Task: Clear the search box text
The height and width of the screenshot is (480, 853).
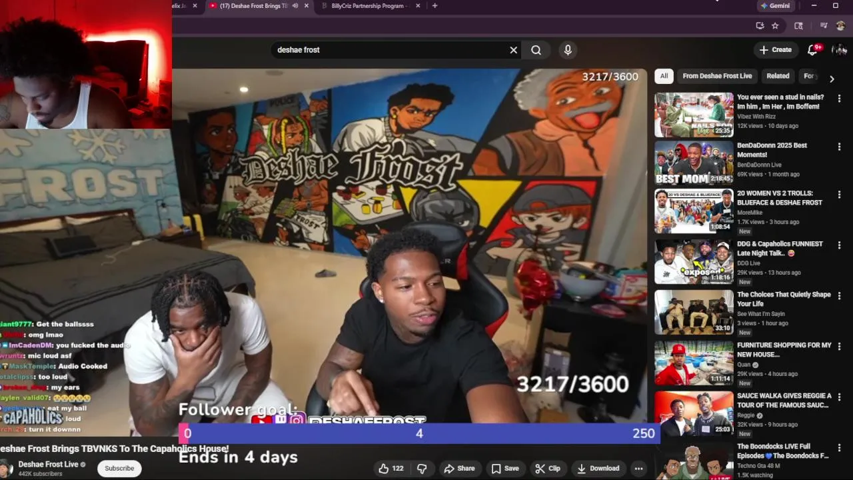Action: coord(514,50)
